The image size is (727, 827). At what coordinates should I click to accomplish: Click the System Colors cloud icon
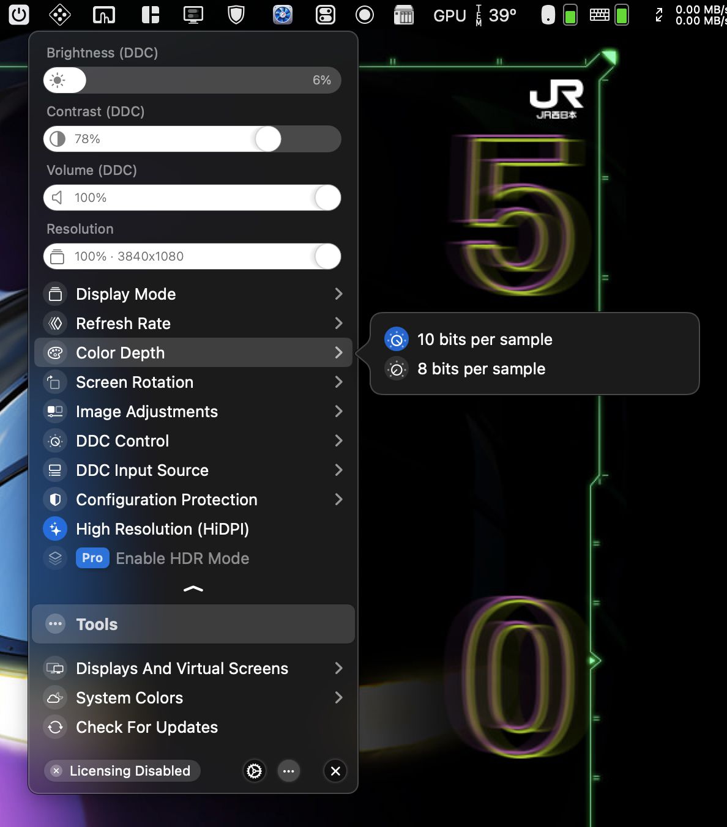pos(55,698)
